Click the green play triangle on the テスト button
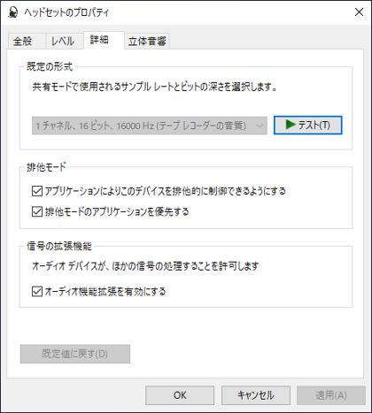Screen dimensions: 372x413 coord(291,125)
